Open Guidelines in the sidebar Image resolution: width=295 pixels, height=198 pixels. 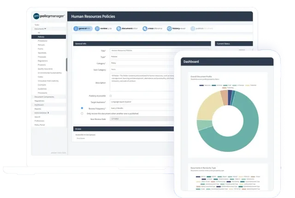click(x=42, y=89)
